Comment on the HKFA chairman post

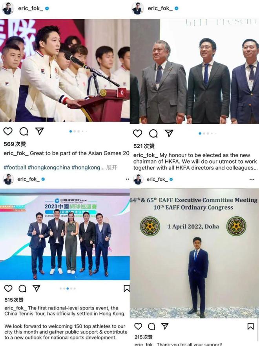[x=153, y=133]
